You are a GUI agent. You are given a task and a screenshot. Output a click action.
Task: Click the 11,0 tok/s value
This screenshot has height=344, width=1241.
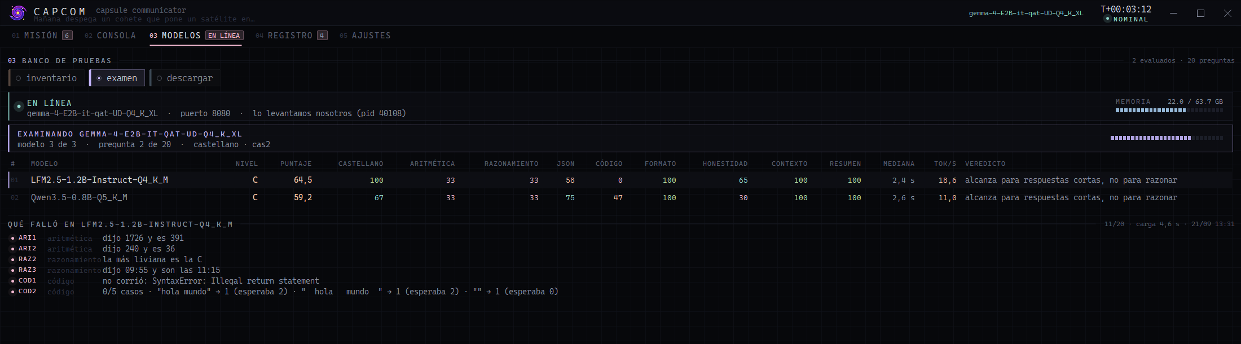948,198
